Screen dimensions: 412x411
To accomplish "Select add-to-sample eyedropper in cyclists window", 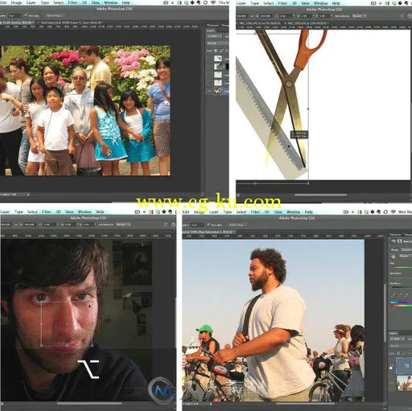I will pos(401,294).
